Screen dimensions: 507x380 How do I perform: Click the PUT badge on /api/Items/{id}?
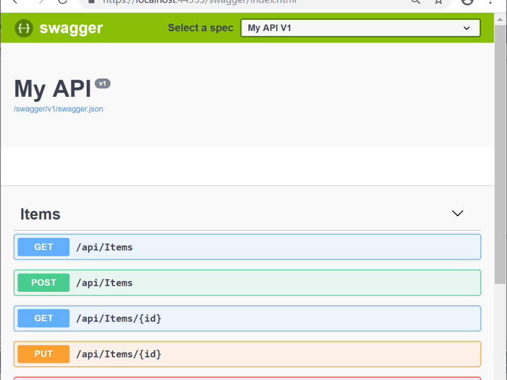coord(43,354)
